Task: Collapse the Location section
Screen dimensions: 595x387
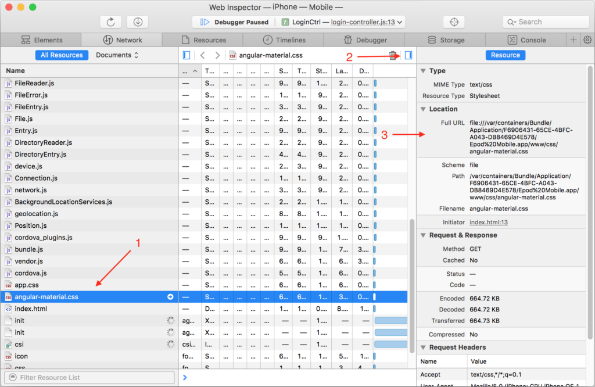Action: (x=424, y=109)
